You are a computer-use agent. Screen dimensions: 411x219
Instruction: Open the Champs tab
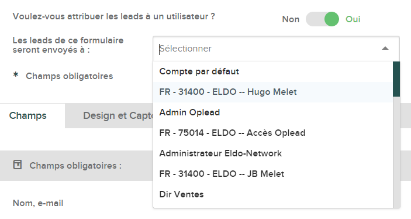coord(28,115)
